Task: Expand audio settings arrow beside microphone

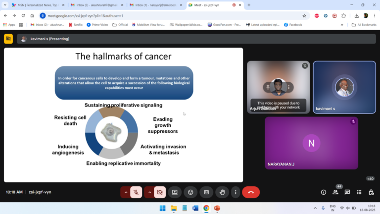Action: point(126,192)
